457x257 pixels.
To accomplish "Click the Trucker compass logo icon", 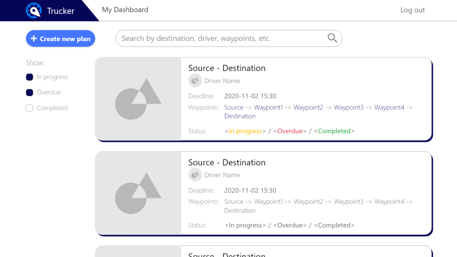I will 34,10.
